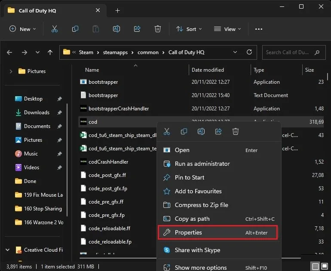The image size is (331, 271).
Task: Switch to the details list view in the status bar
Action: click(316, 266)
